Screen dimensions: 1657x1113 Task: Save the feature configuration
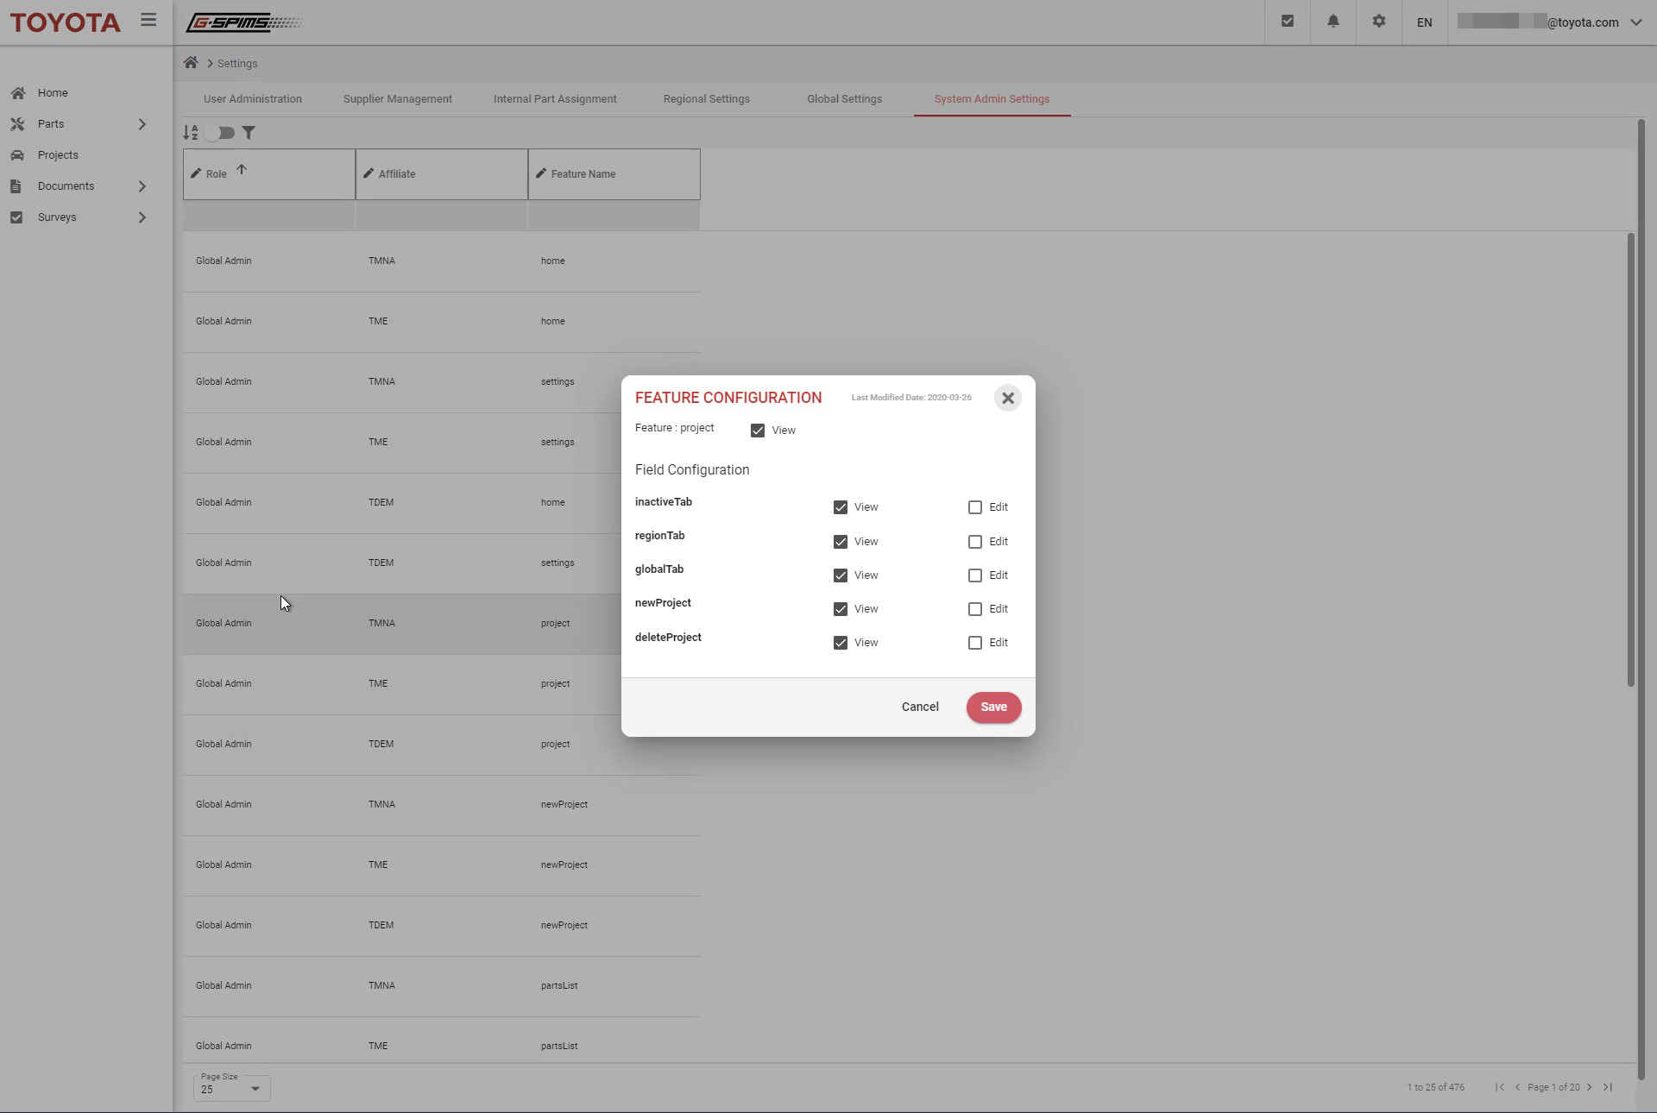[x=993, y=707]
